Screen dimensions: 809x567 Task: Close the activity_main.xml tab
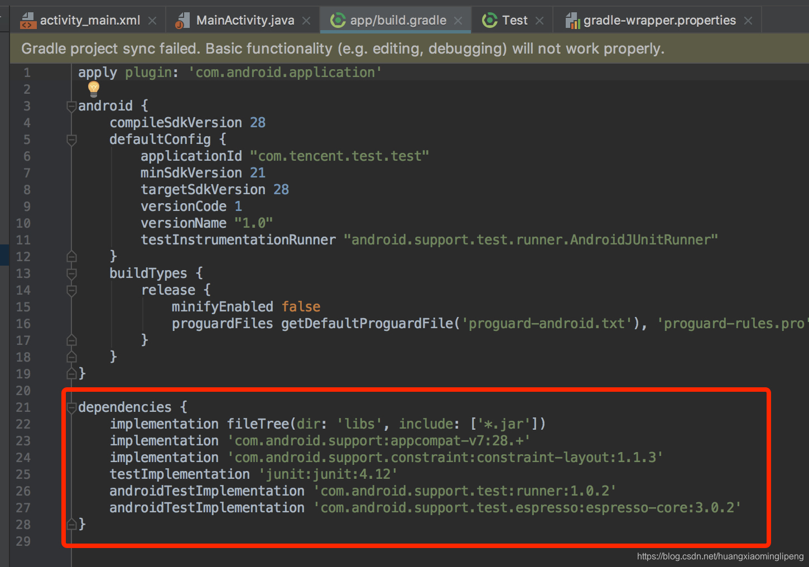tap(152, 20)
